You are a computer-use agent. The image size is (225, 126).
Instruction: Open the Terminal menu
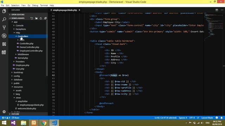[x=44, y=6]
